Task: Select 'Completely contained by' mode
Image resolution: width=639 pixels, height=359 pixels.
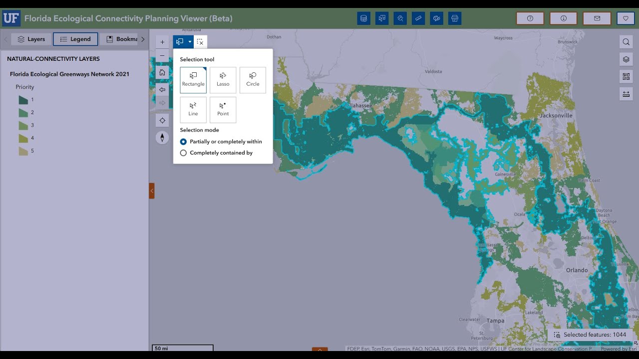Action: [216, 153]
